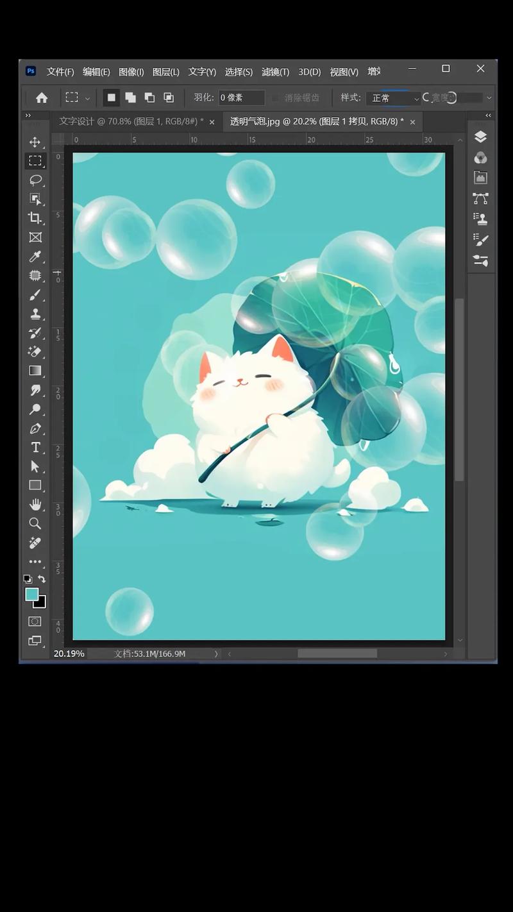Viewport: 513px width, 912px height.
Task: Click the 羽化 feather input field
Action: (x=241, y=97)
